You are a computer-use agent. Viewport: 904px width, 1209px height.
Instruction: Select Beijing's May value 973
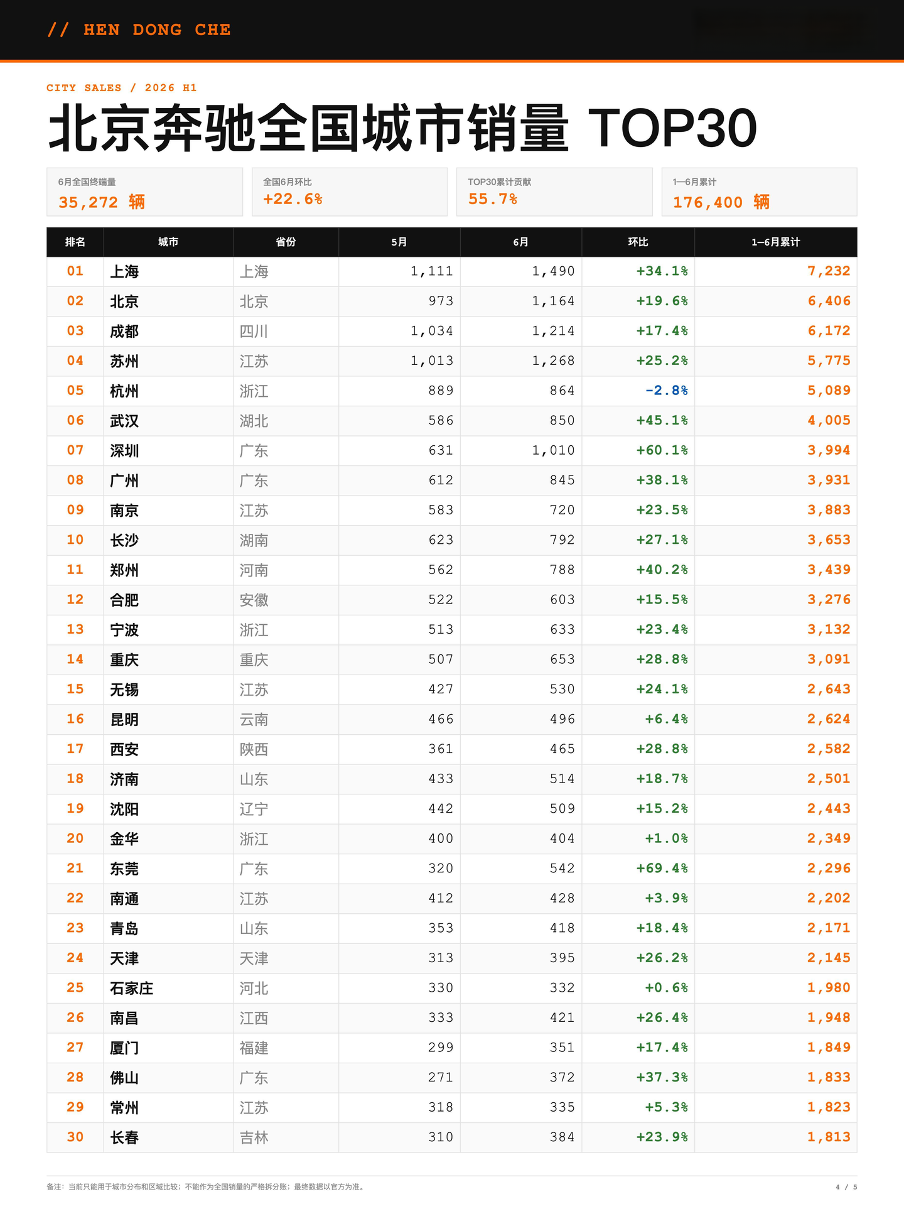[x=441, y=301]
